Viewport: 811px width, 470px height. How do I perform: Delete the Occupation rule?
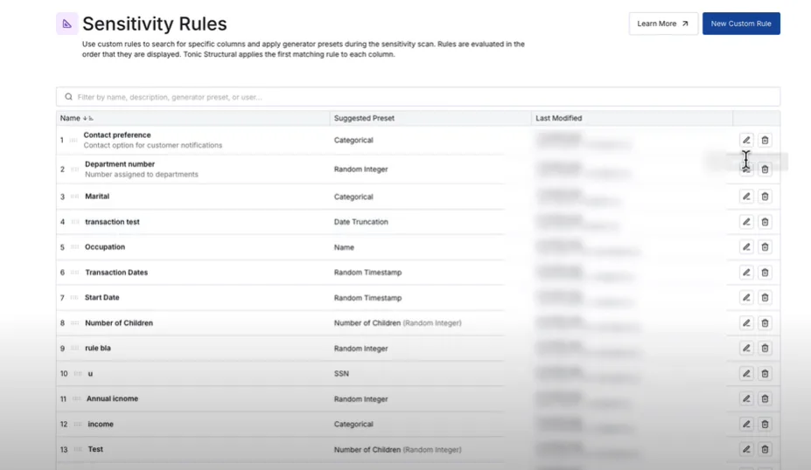click(765, 247)
